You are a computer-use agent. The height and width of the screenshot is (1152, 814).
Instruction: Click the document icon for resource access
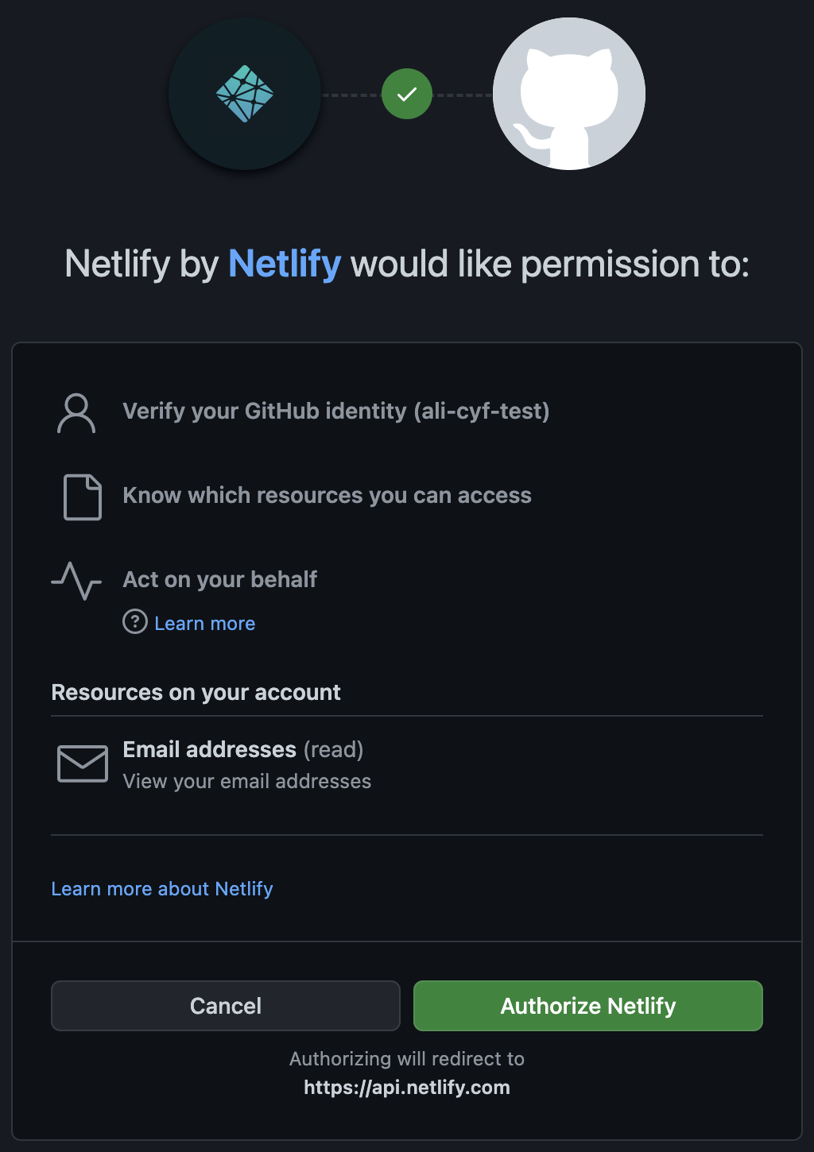click(x=81, y=498)
